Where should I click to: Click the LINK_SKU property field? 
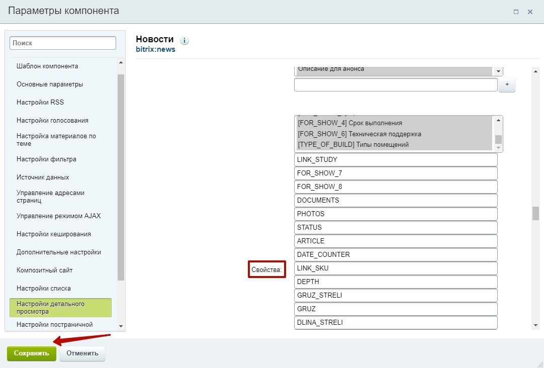(x=396, y=268)
